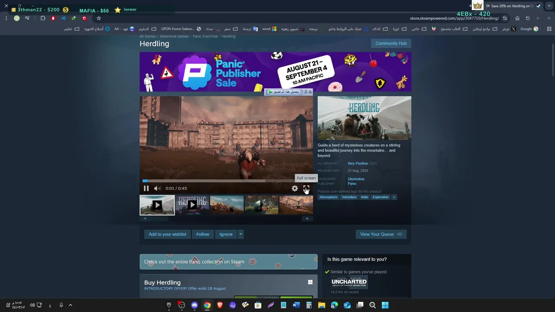Open the سفر bookmark folder
This screenshot has height=312, width=555.
(231, 29)
